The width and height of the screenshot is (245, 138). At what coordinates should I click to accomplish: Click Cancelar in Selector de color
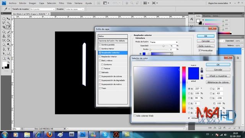coord(218,70)
